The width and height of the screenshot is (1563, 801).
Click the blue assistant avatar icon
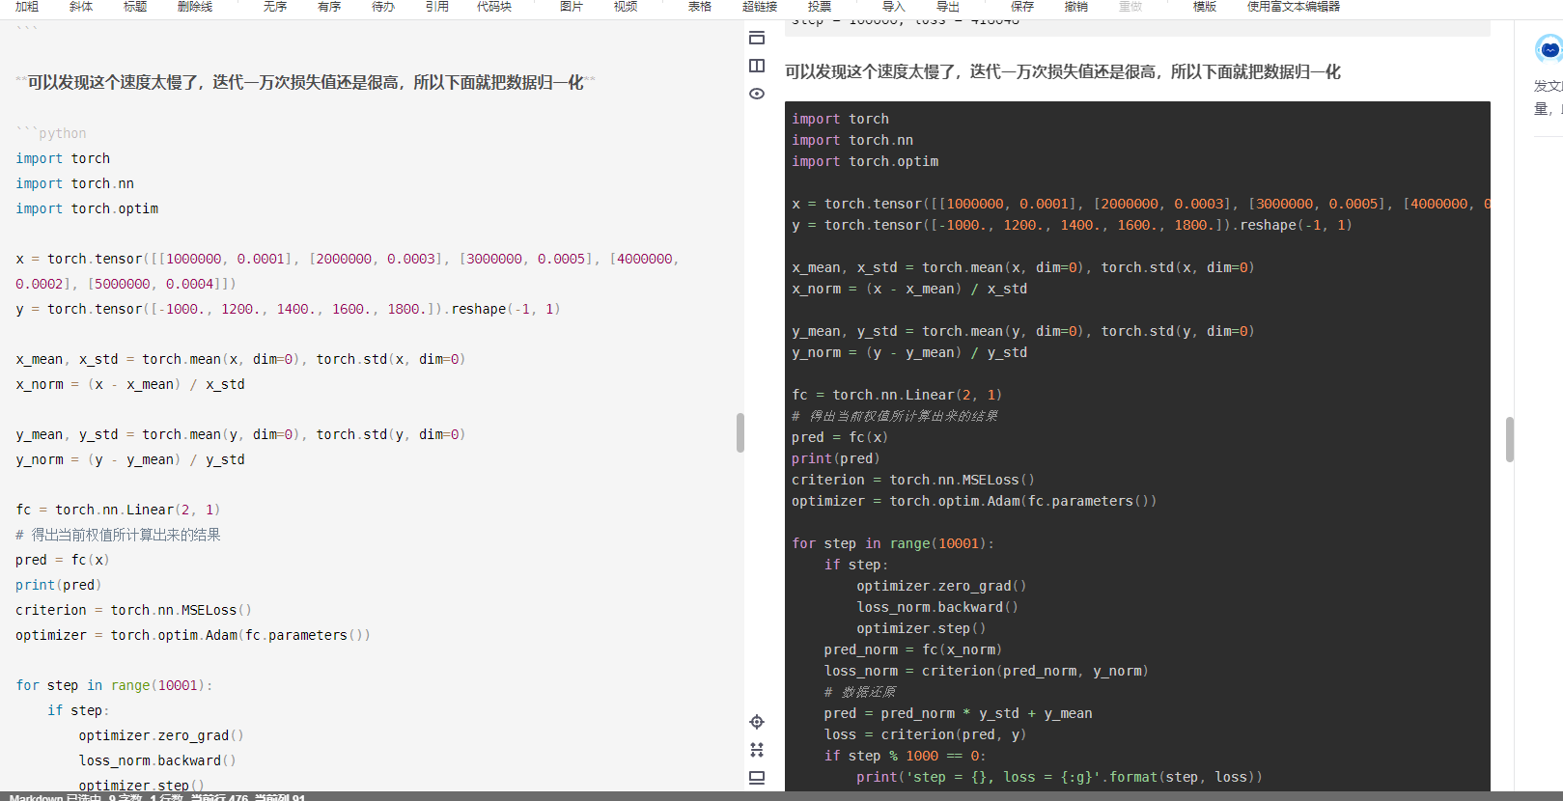(1549, 48)
